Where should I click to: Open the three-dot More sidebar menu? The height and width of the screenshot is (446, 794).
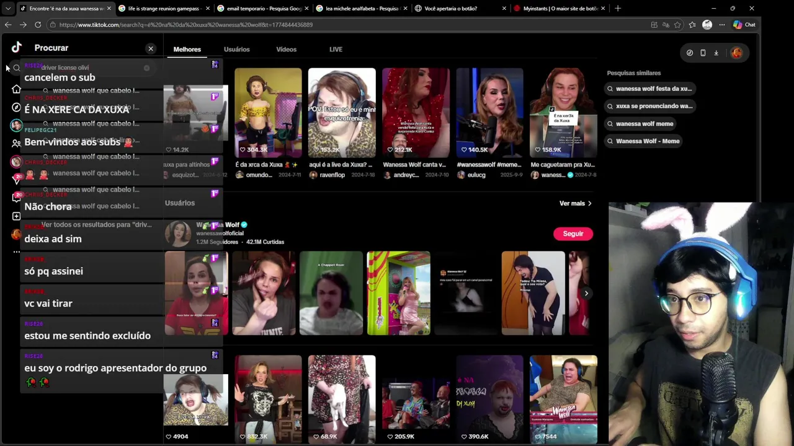click(x=17, y=252)
